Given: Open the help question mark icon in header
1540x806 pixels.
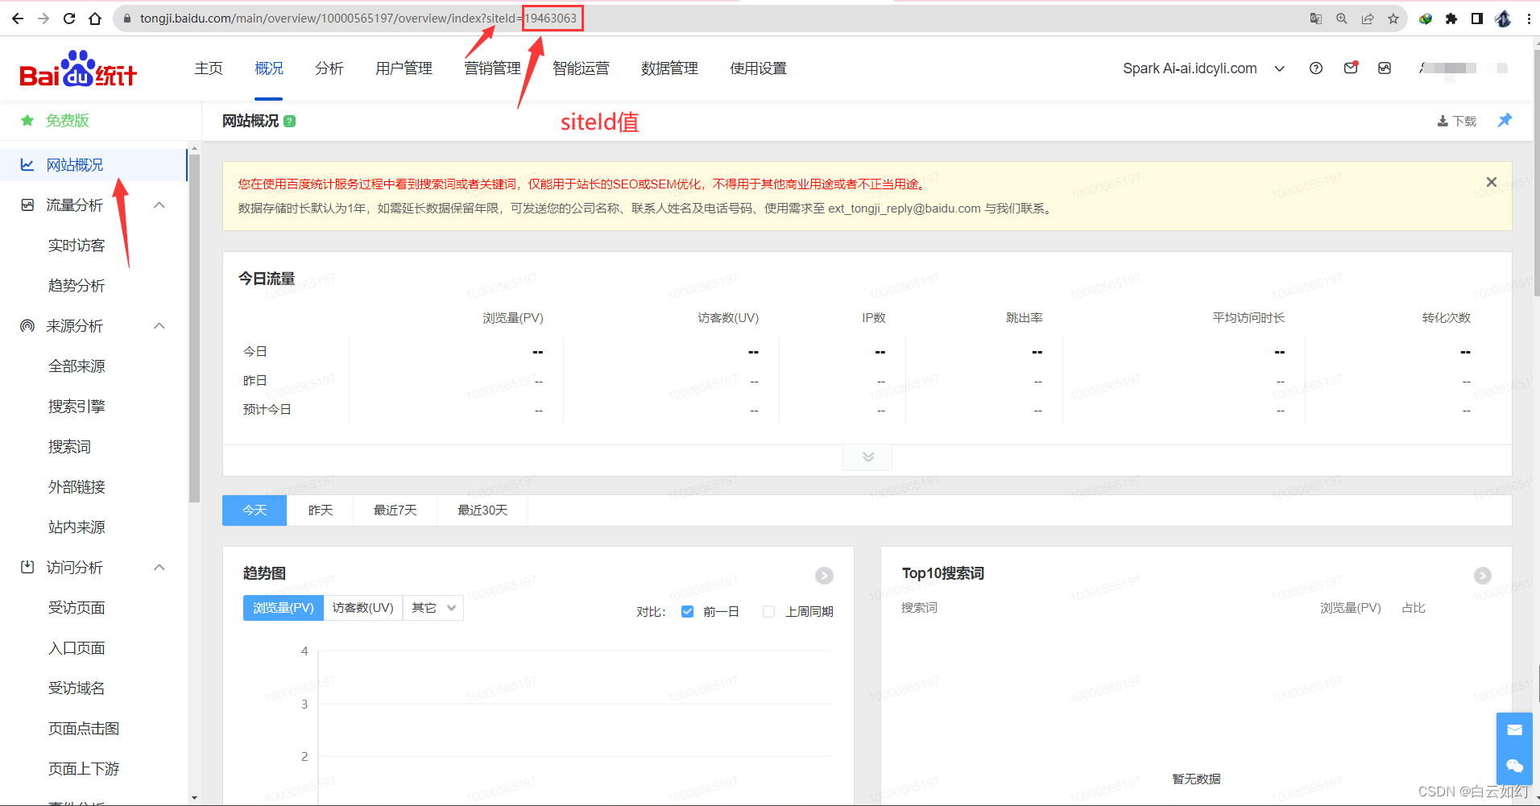Looking at the screenshot, I should (1316, 68).
